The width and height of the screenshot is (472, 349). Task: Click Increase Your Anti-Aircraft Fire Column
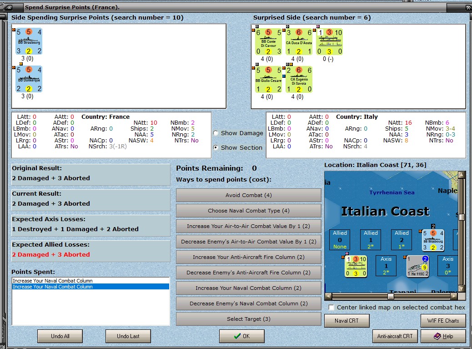(x=249, y=257)
